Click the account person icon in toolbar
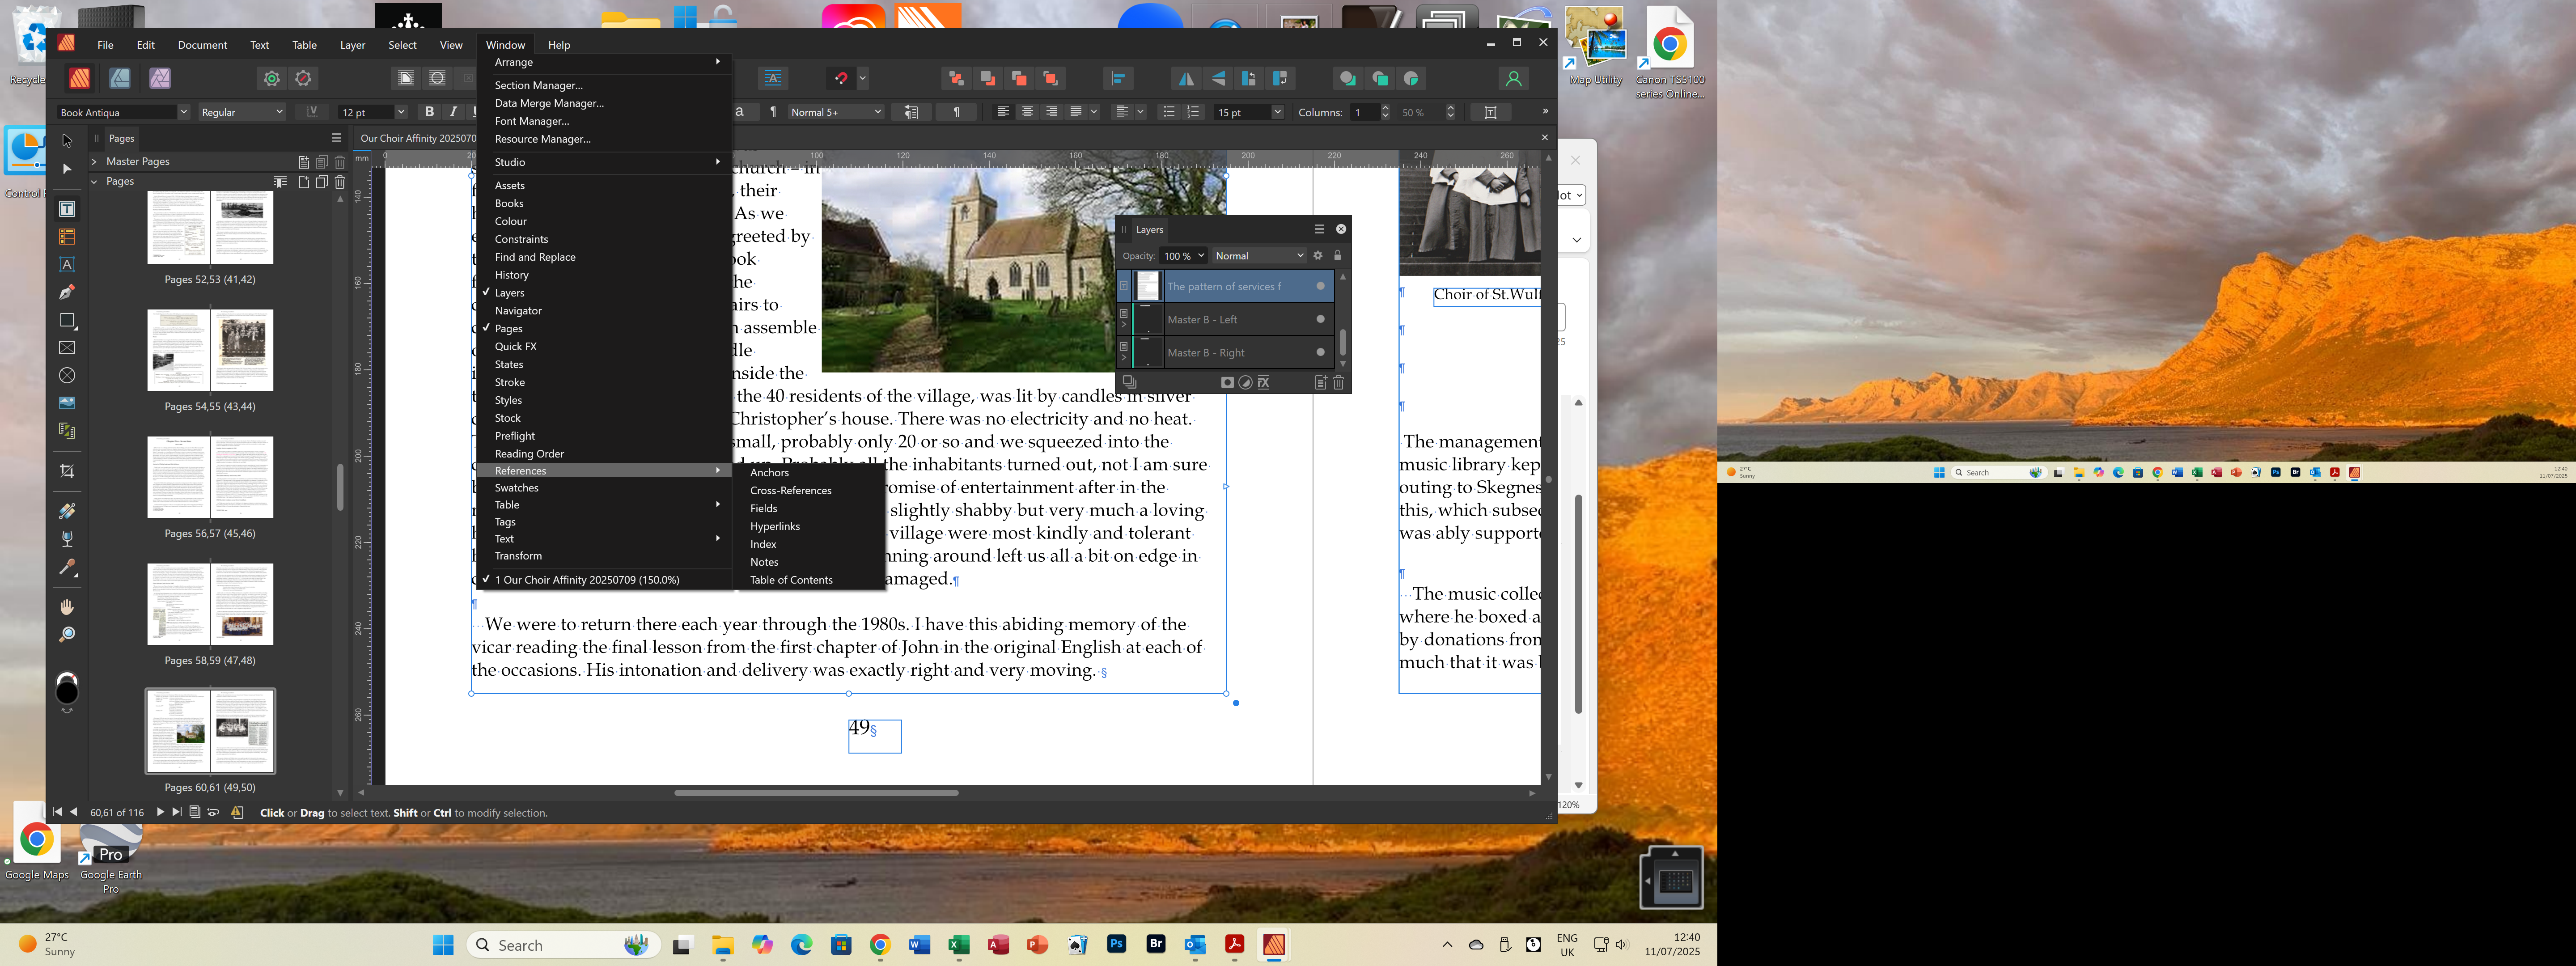The width and height of the screenshot is (2576, 966). click(x=1513, y=78)
